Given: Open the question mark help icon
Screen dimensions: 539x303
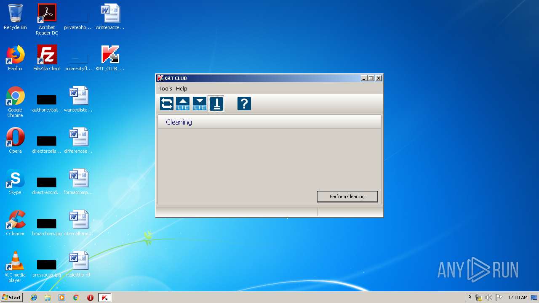Looking at the screenshot, I should point(244,104).
